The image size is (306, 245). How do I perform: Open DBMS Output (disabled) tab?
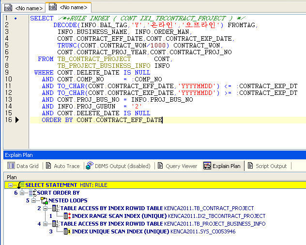click(118, 166)
